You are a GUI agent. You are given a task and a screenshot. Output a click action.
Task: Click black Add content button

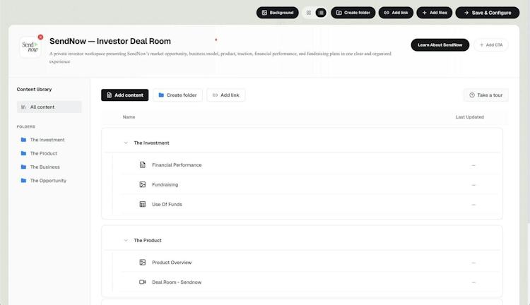(x=124, y=95)
